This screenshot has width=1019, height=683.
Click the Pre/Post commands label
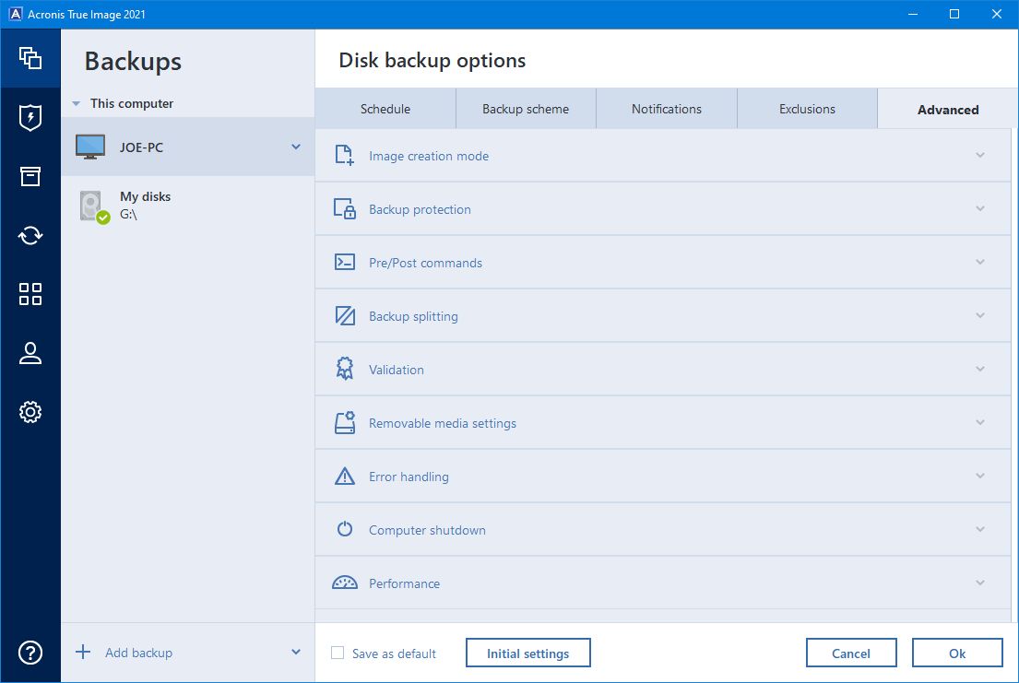pyautogui.click(x=426, y=263)
